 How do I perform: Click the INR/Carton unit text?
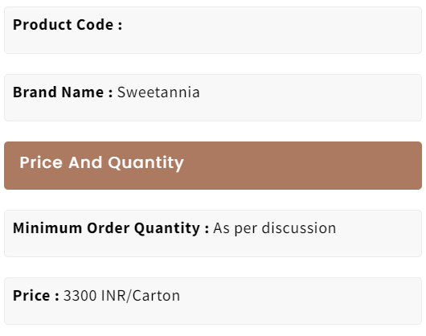(141, 295)
